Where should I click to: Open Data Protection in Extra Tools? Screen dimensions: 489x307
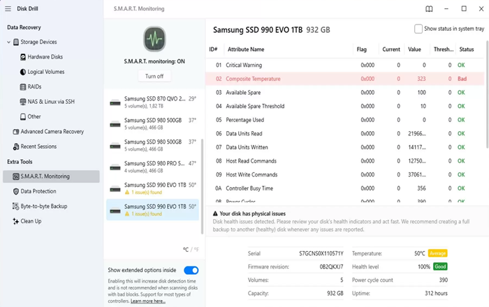[x=38, y=191]
